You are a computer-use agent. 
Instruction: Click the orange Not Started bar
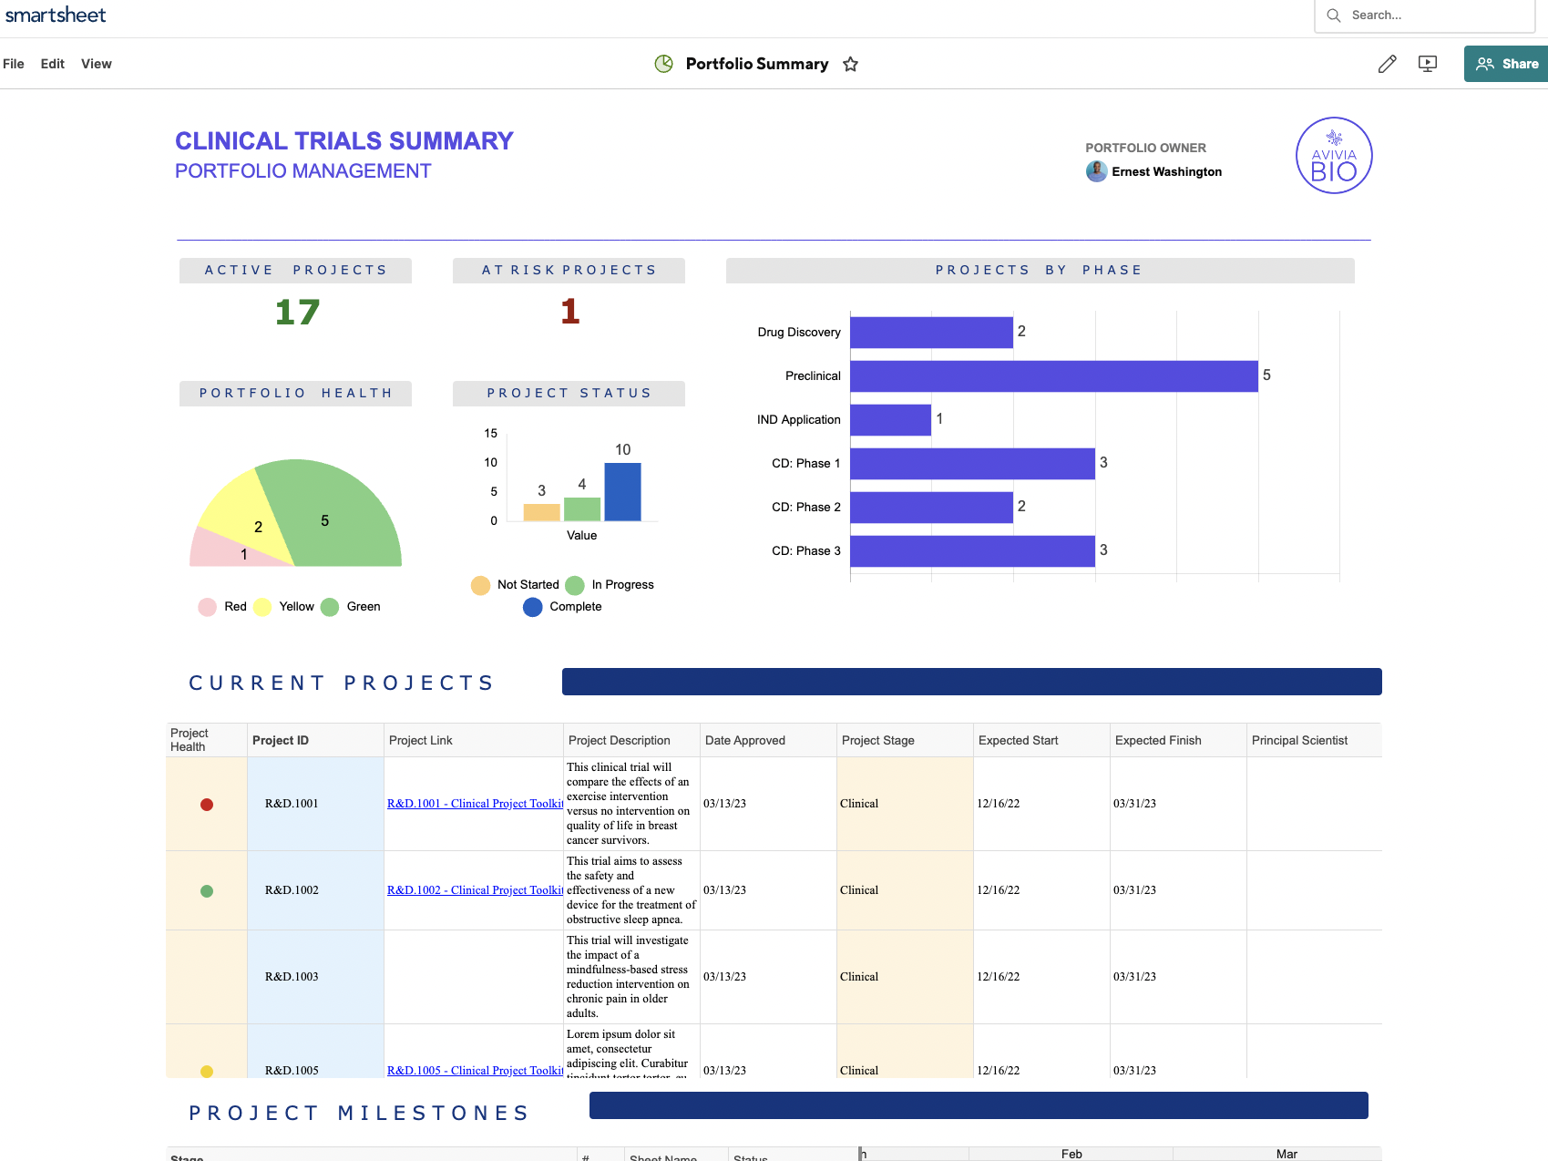click(x=541, y=512)
